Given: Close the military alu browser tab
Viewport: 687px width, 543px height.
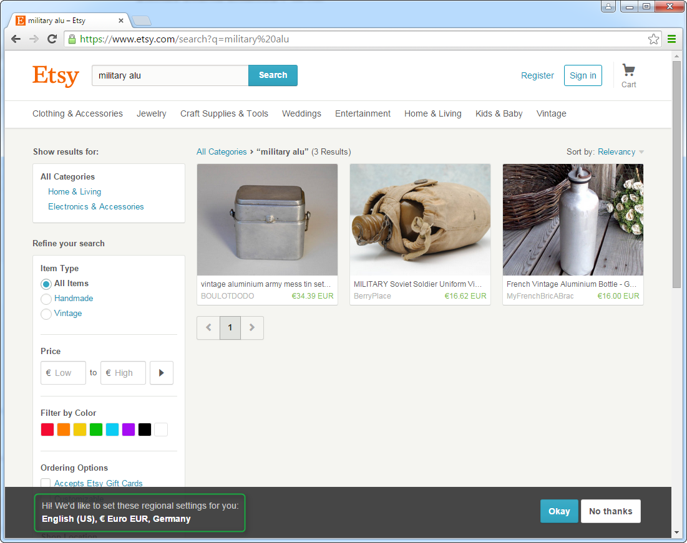Looking at the screenshot, I should [x=121, y=20].
